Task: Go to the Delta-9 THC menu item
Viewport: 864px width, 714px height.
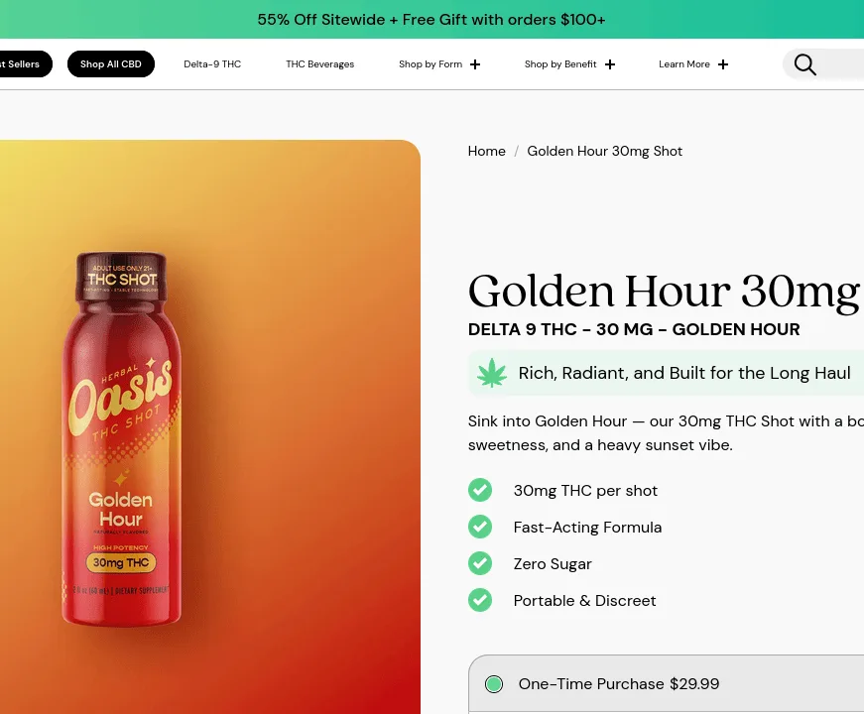Action: 212,63
